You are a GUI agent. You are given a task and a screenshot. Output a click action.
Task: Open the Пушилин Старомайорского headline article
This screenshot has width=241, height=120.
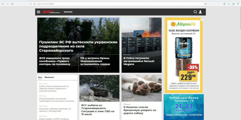click(x=78, y=46)
